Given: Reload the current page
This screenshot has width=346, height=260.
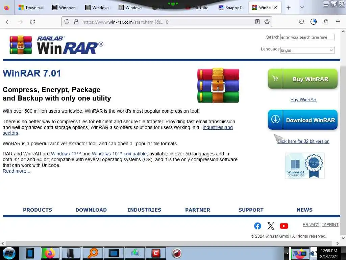Looking at the screenshot, I should (x=32, y=22).
